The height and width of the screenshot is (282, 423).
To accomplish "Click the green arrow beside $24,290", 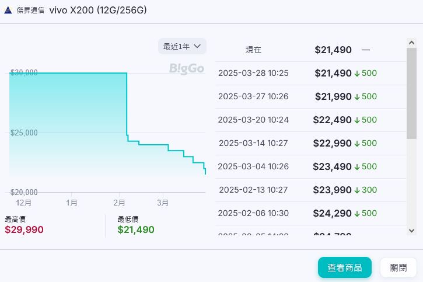I will click(357, 214).
